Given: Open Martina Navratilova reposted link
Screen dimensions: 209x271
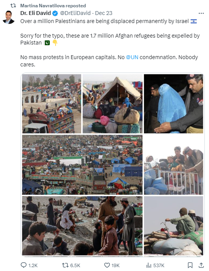Looking at the screenshot, I should tap(53, 6).
